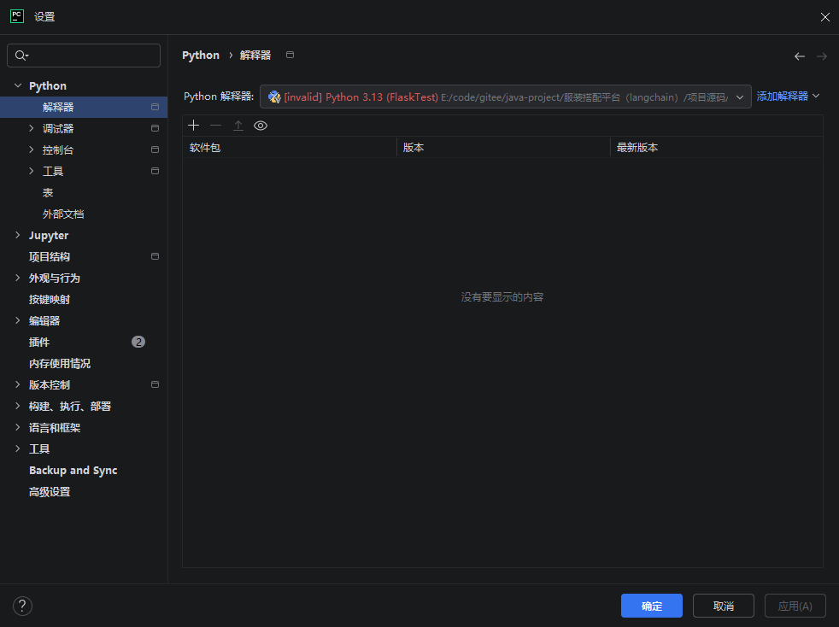
Task: Click the project icon on 解释器 row
Action: point(155,107)
